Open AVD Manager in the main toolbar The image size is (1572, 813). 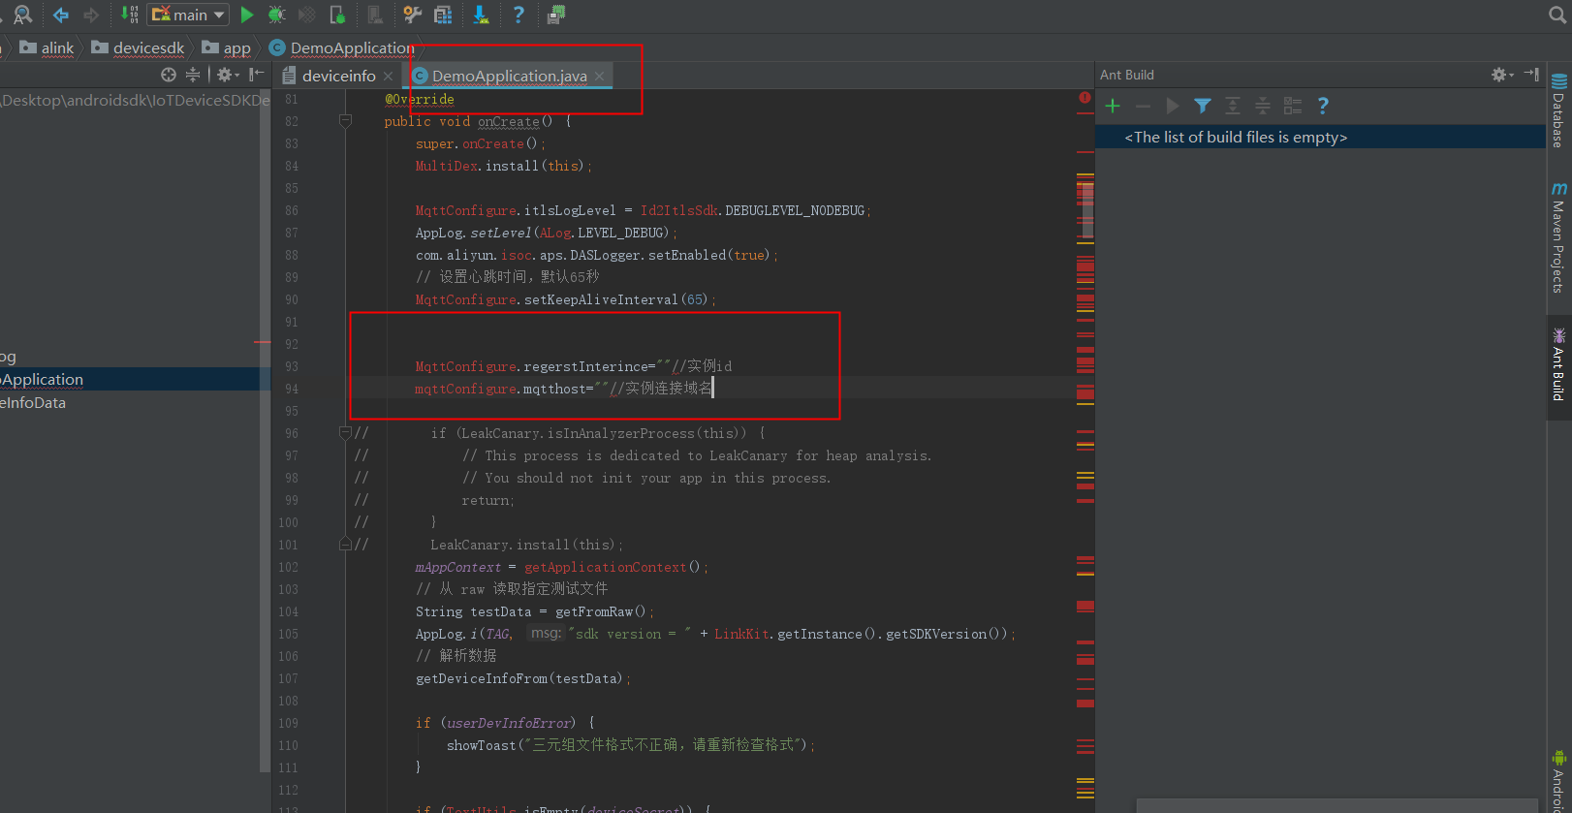[444, 15]
